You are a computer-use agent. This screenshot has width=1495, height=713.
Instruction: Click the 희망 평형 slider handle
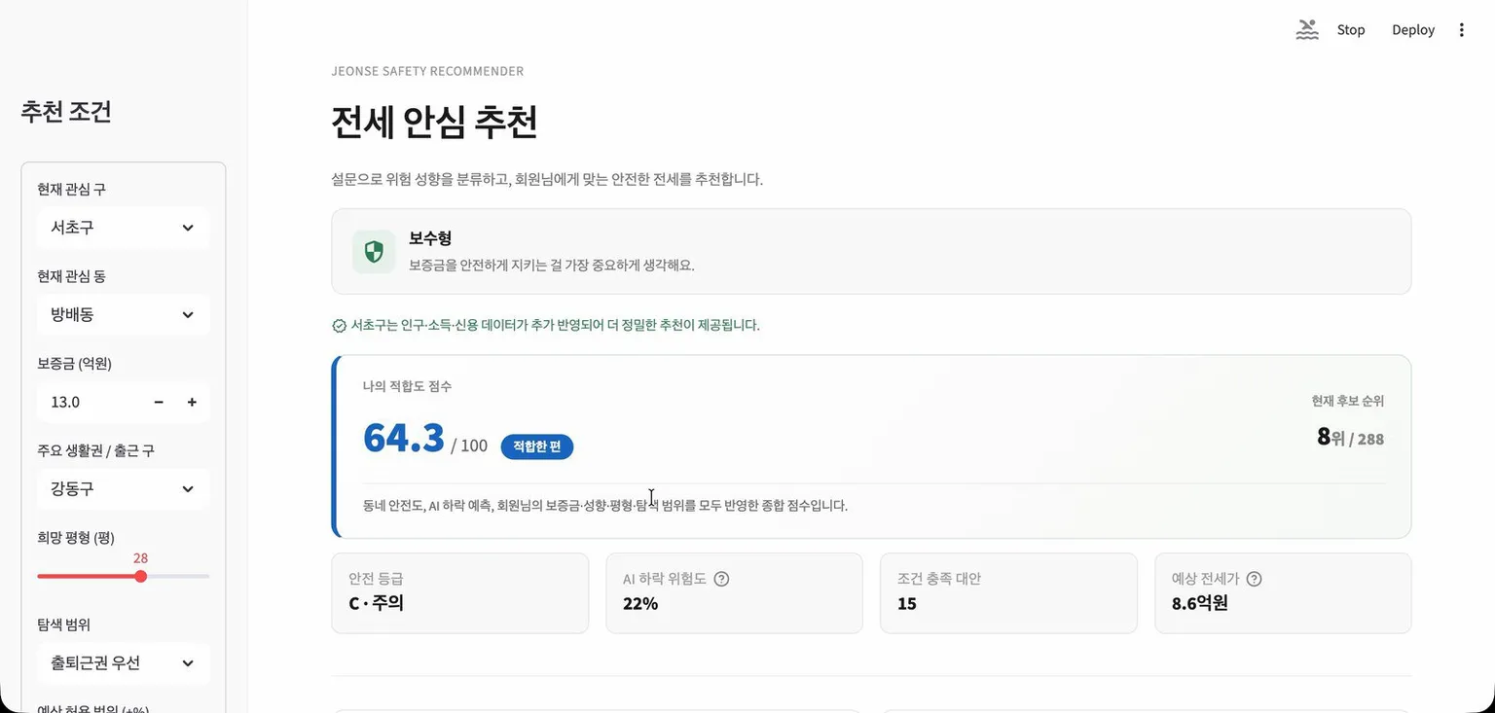[140, 577]
